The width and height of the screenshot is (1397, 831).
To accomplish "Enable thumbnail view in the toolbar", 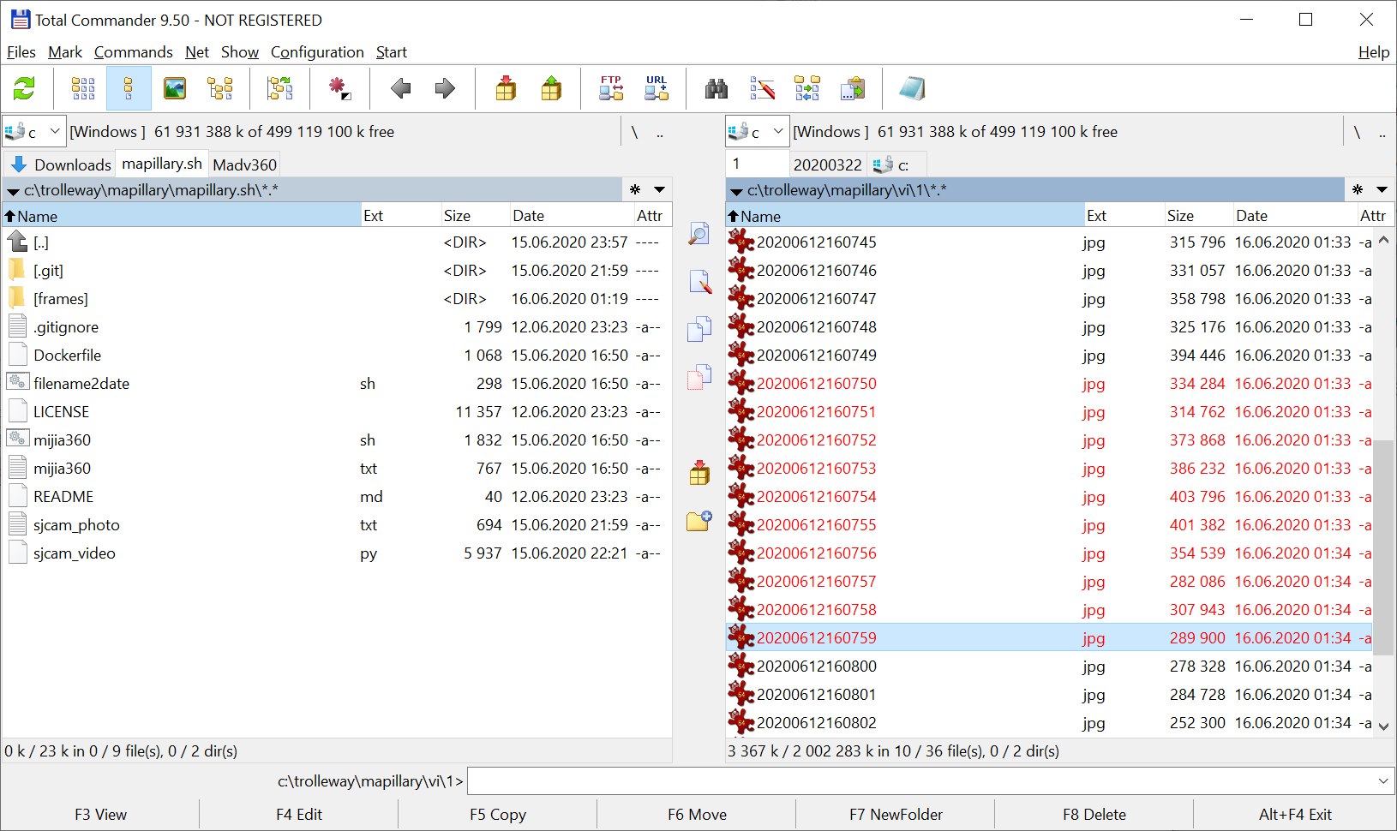I will [x=175, y=88].
